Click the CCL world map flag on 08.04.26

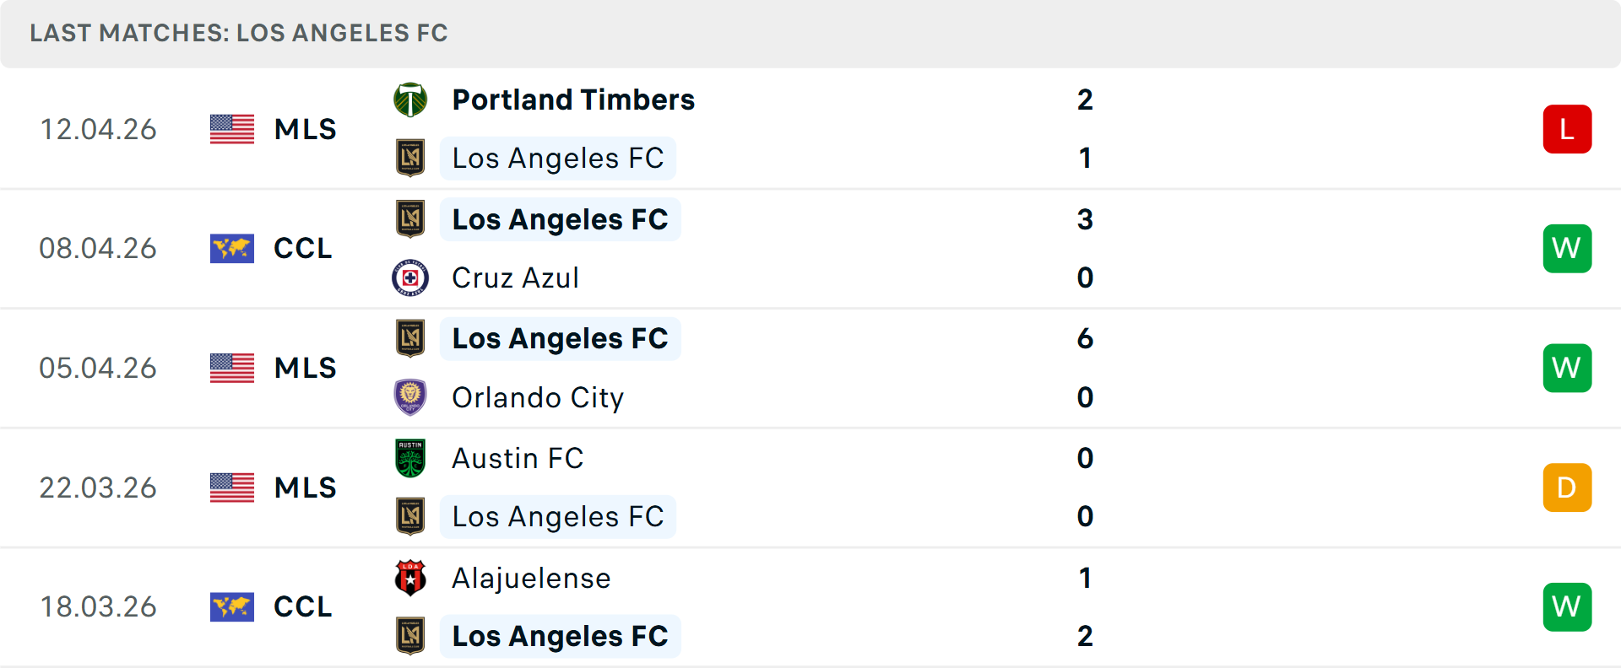[x=232, y=249]
